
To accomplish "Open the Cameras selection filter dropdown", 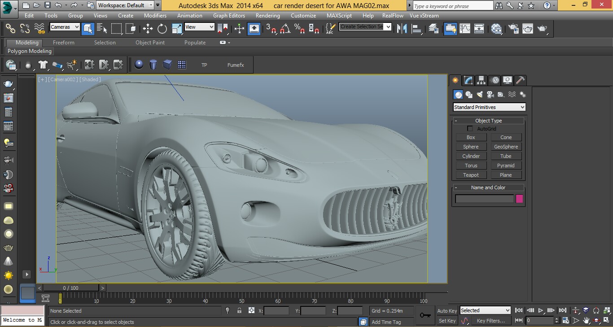I will coord(65,27).
